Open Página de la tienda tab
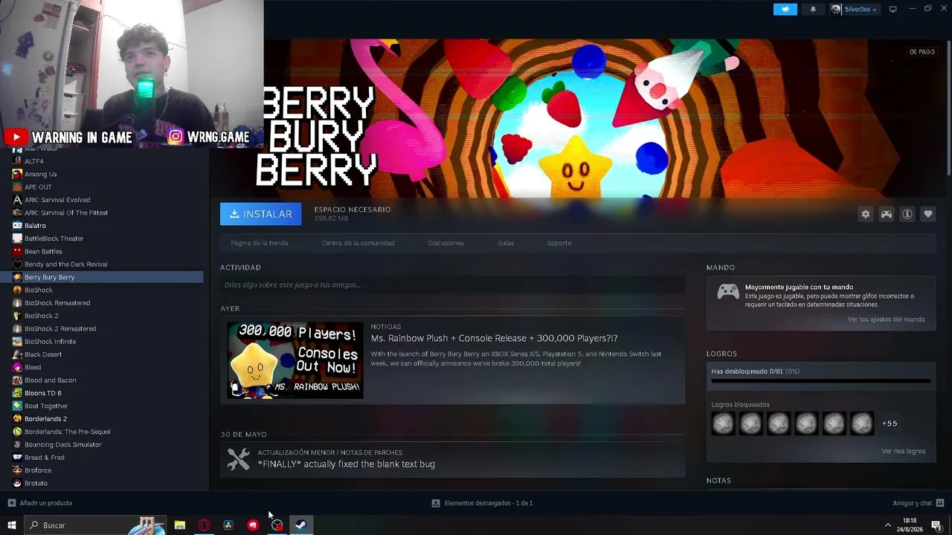Image resolution: width=952 pixels, height=535 pixels. click(x=260, y=243)
